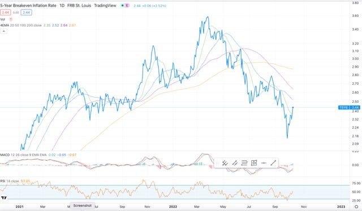Click the green market status dot

[122, 6]
